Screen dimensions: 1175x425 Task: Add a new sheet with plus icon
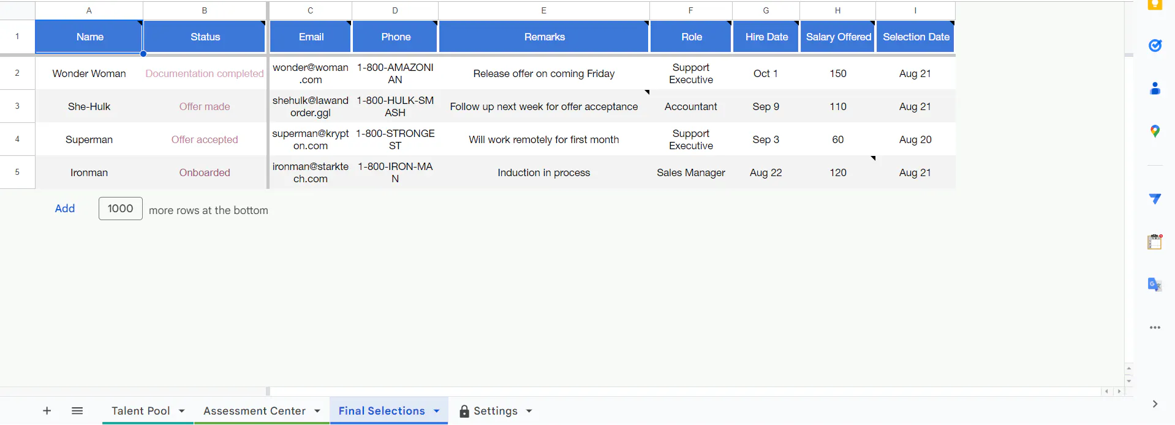pyautogui.click(x=47, y=411)
